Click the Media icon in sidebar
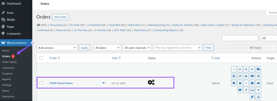The image size is (277, 101). click(3, 20)
